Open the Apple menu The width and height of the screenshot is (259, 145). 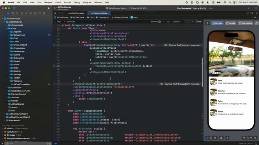pos(4,2)
